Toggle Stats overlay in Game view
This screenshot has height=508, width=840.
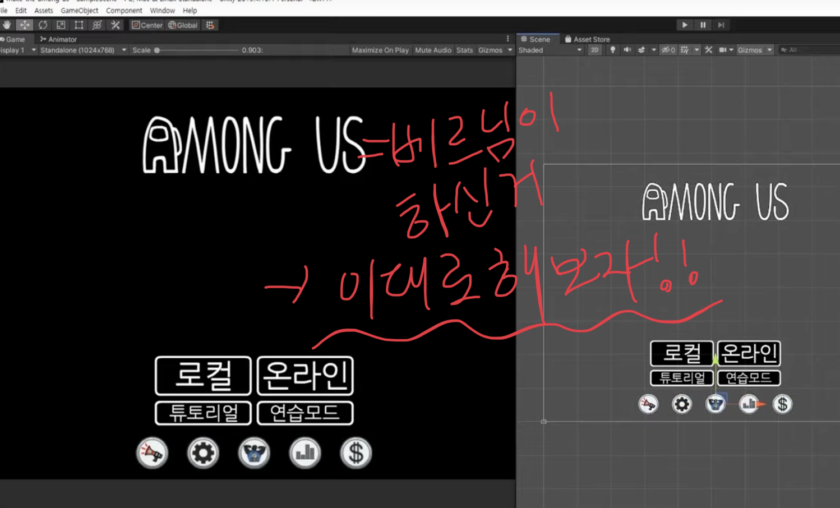tap(464, 50)
